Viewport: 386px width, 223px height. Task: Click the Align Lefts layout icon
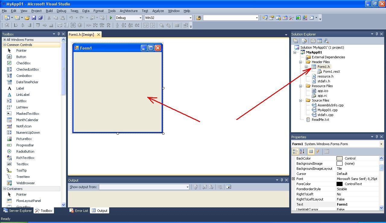(x=16, y=25)
